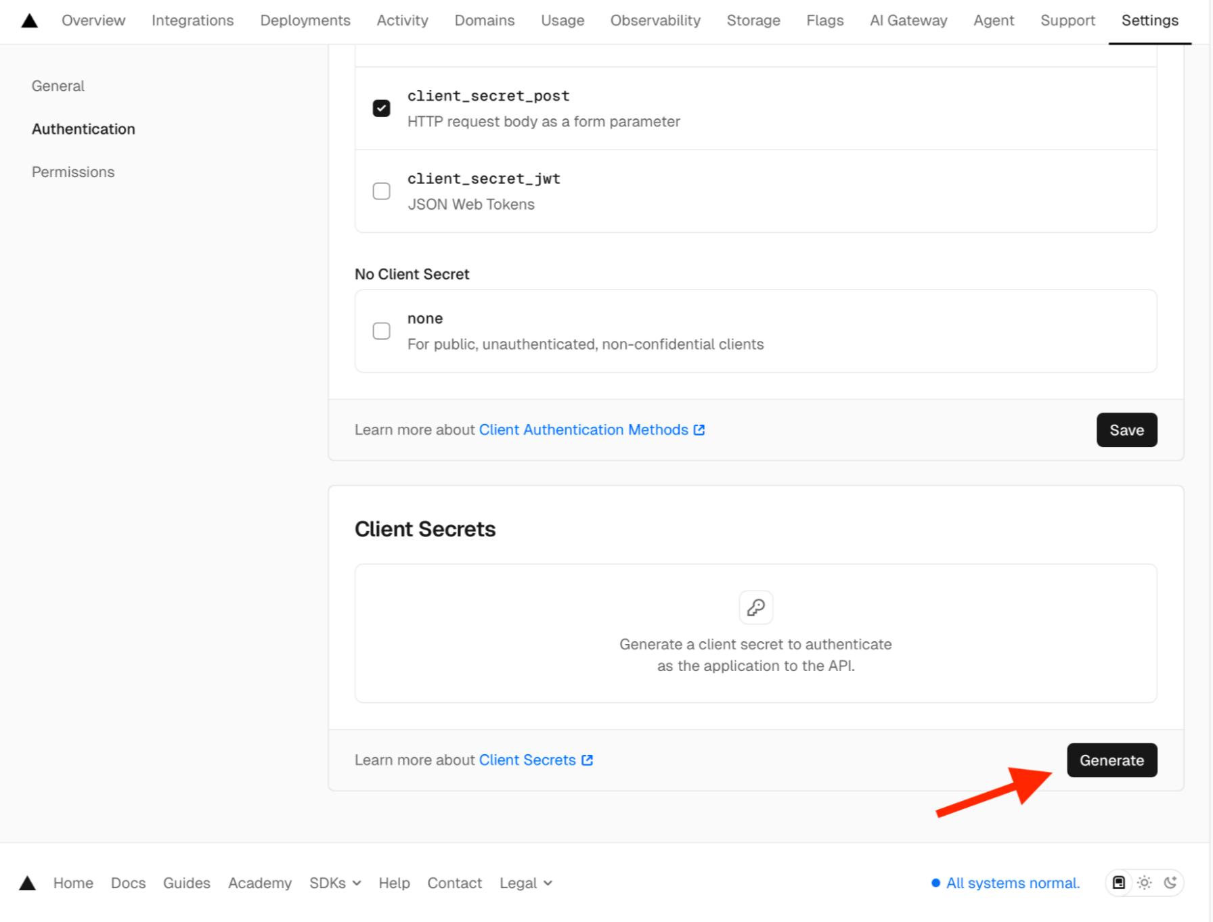Open the Permissions section in the sidebar
Image resolution: width=1213 pixels, height=922 pixels.
tap(72, 172)
